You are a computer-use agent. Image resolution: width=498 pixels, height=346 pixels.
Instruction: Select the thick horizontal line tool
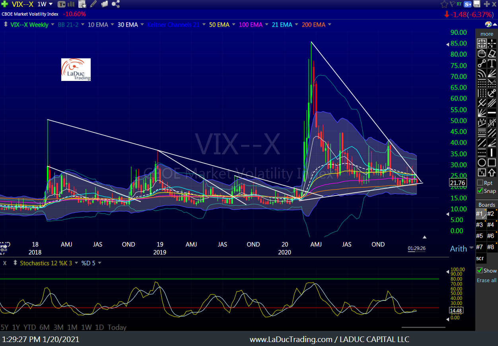[492, 113]
